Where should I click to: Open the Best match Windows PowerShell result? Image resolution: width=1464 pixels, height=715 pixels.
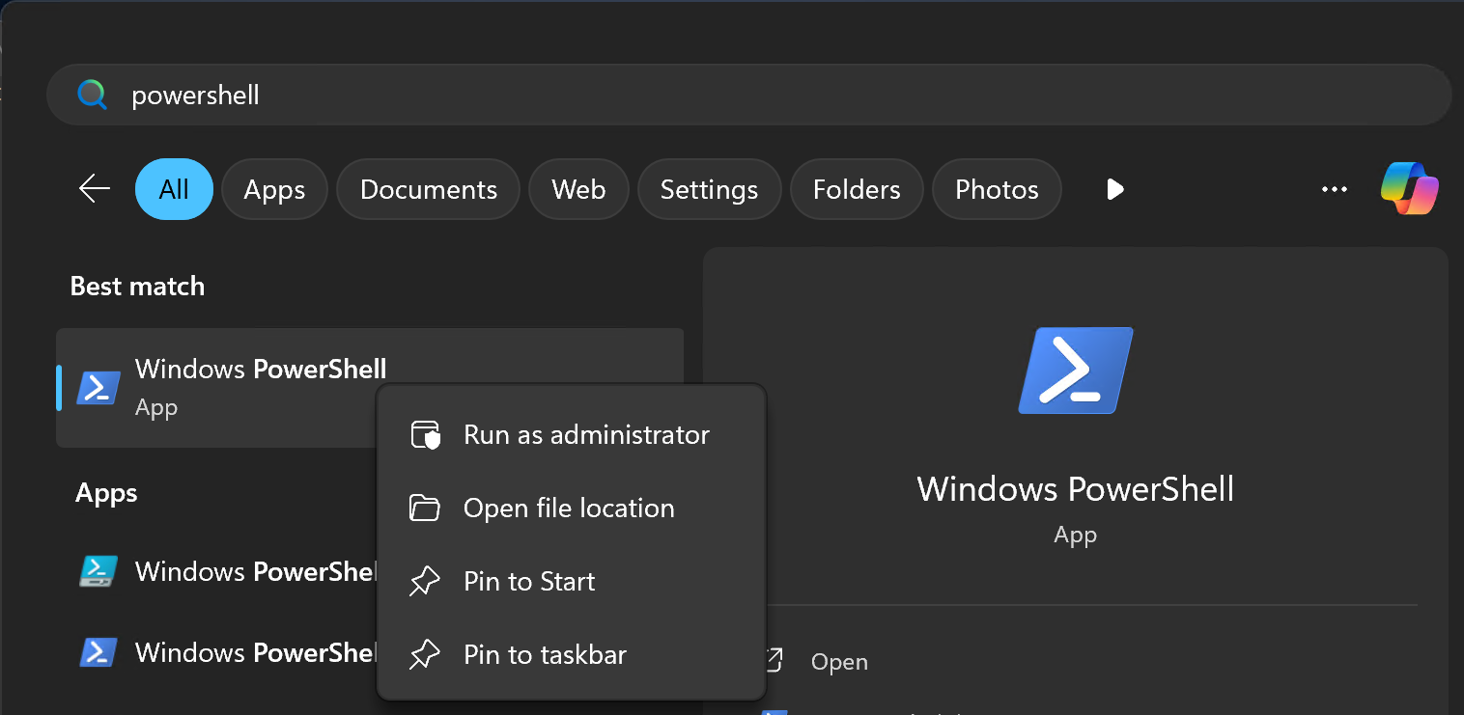pos(370,388)
